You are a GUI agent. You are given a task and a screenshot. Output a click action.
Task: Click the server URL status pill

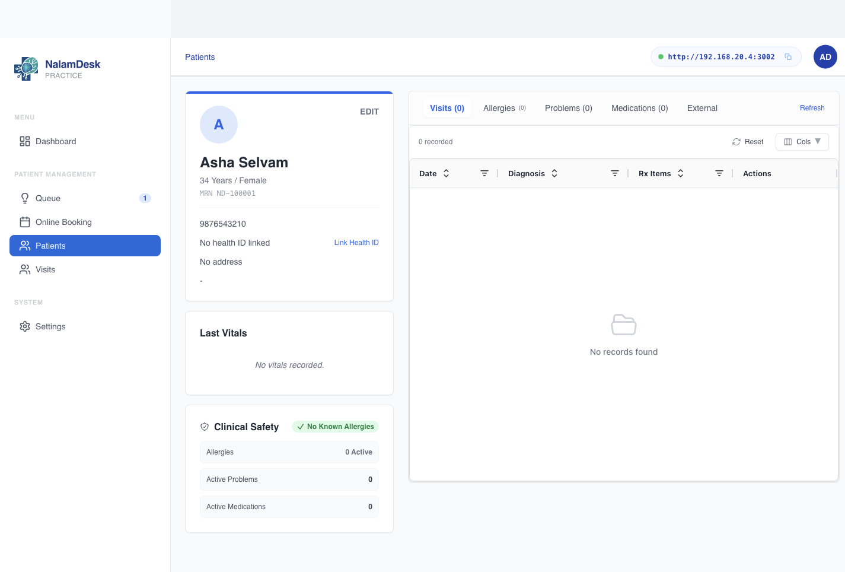click(x=726, y=57)
